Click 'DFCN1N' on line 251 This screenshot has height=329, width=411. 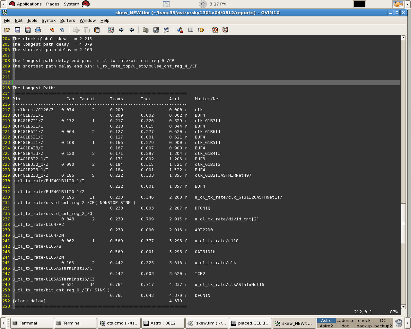tap(202, 295)
